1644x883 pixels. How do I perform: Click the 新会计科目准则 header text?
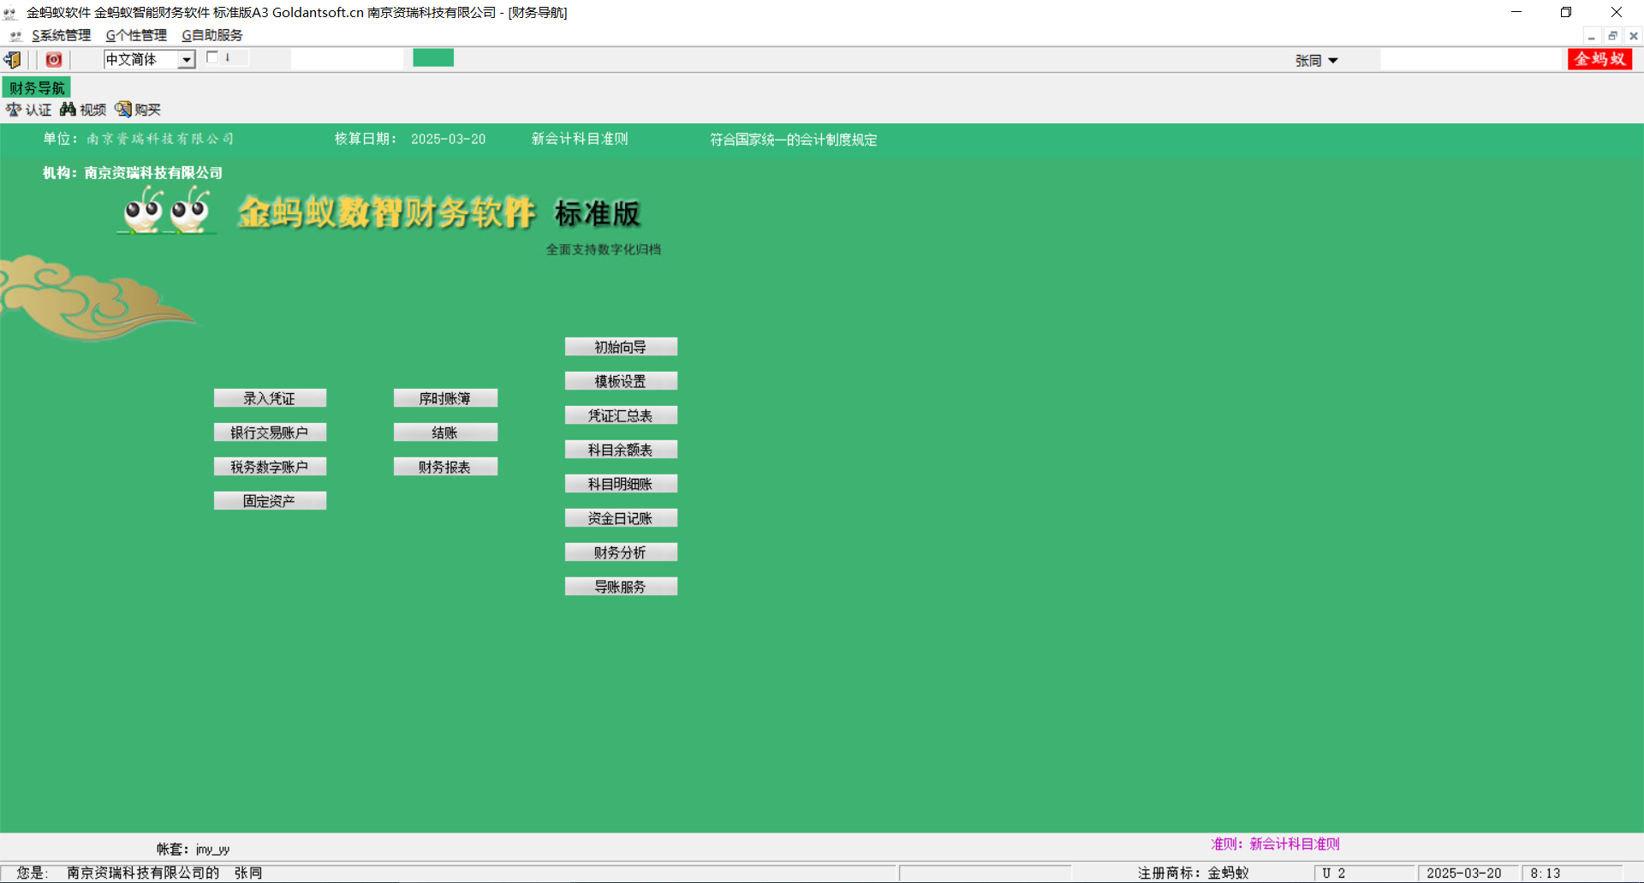click(x=580, y=139)
